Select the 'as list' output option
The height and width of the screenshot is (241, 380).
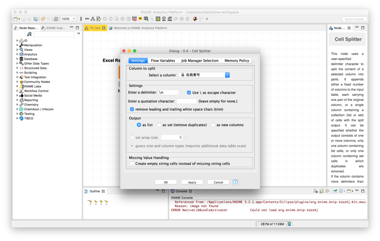[139, 125]
